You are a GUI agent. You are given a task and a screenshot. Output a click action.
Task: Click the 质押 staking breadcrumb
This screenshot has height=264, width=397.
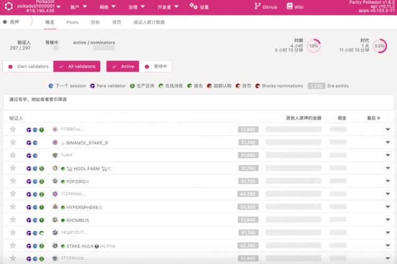(12, 22)
